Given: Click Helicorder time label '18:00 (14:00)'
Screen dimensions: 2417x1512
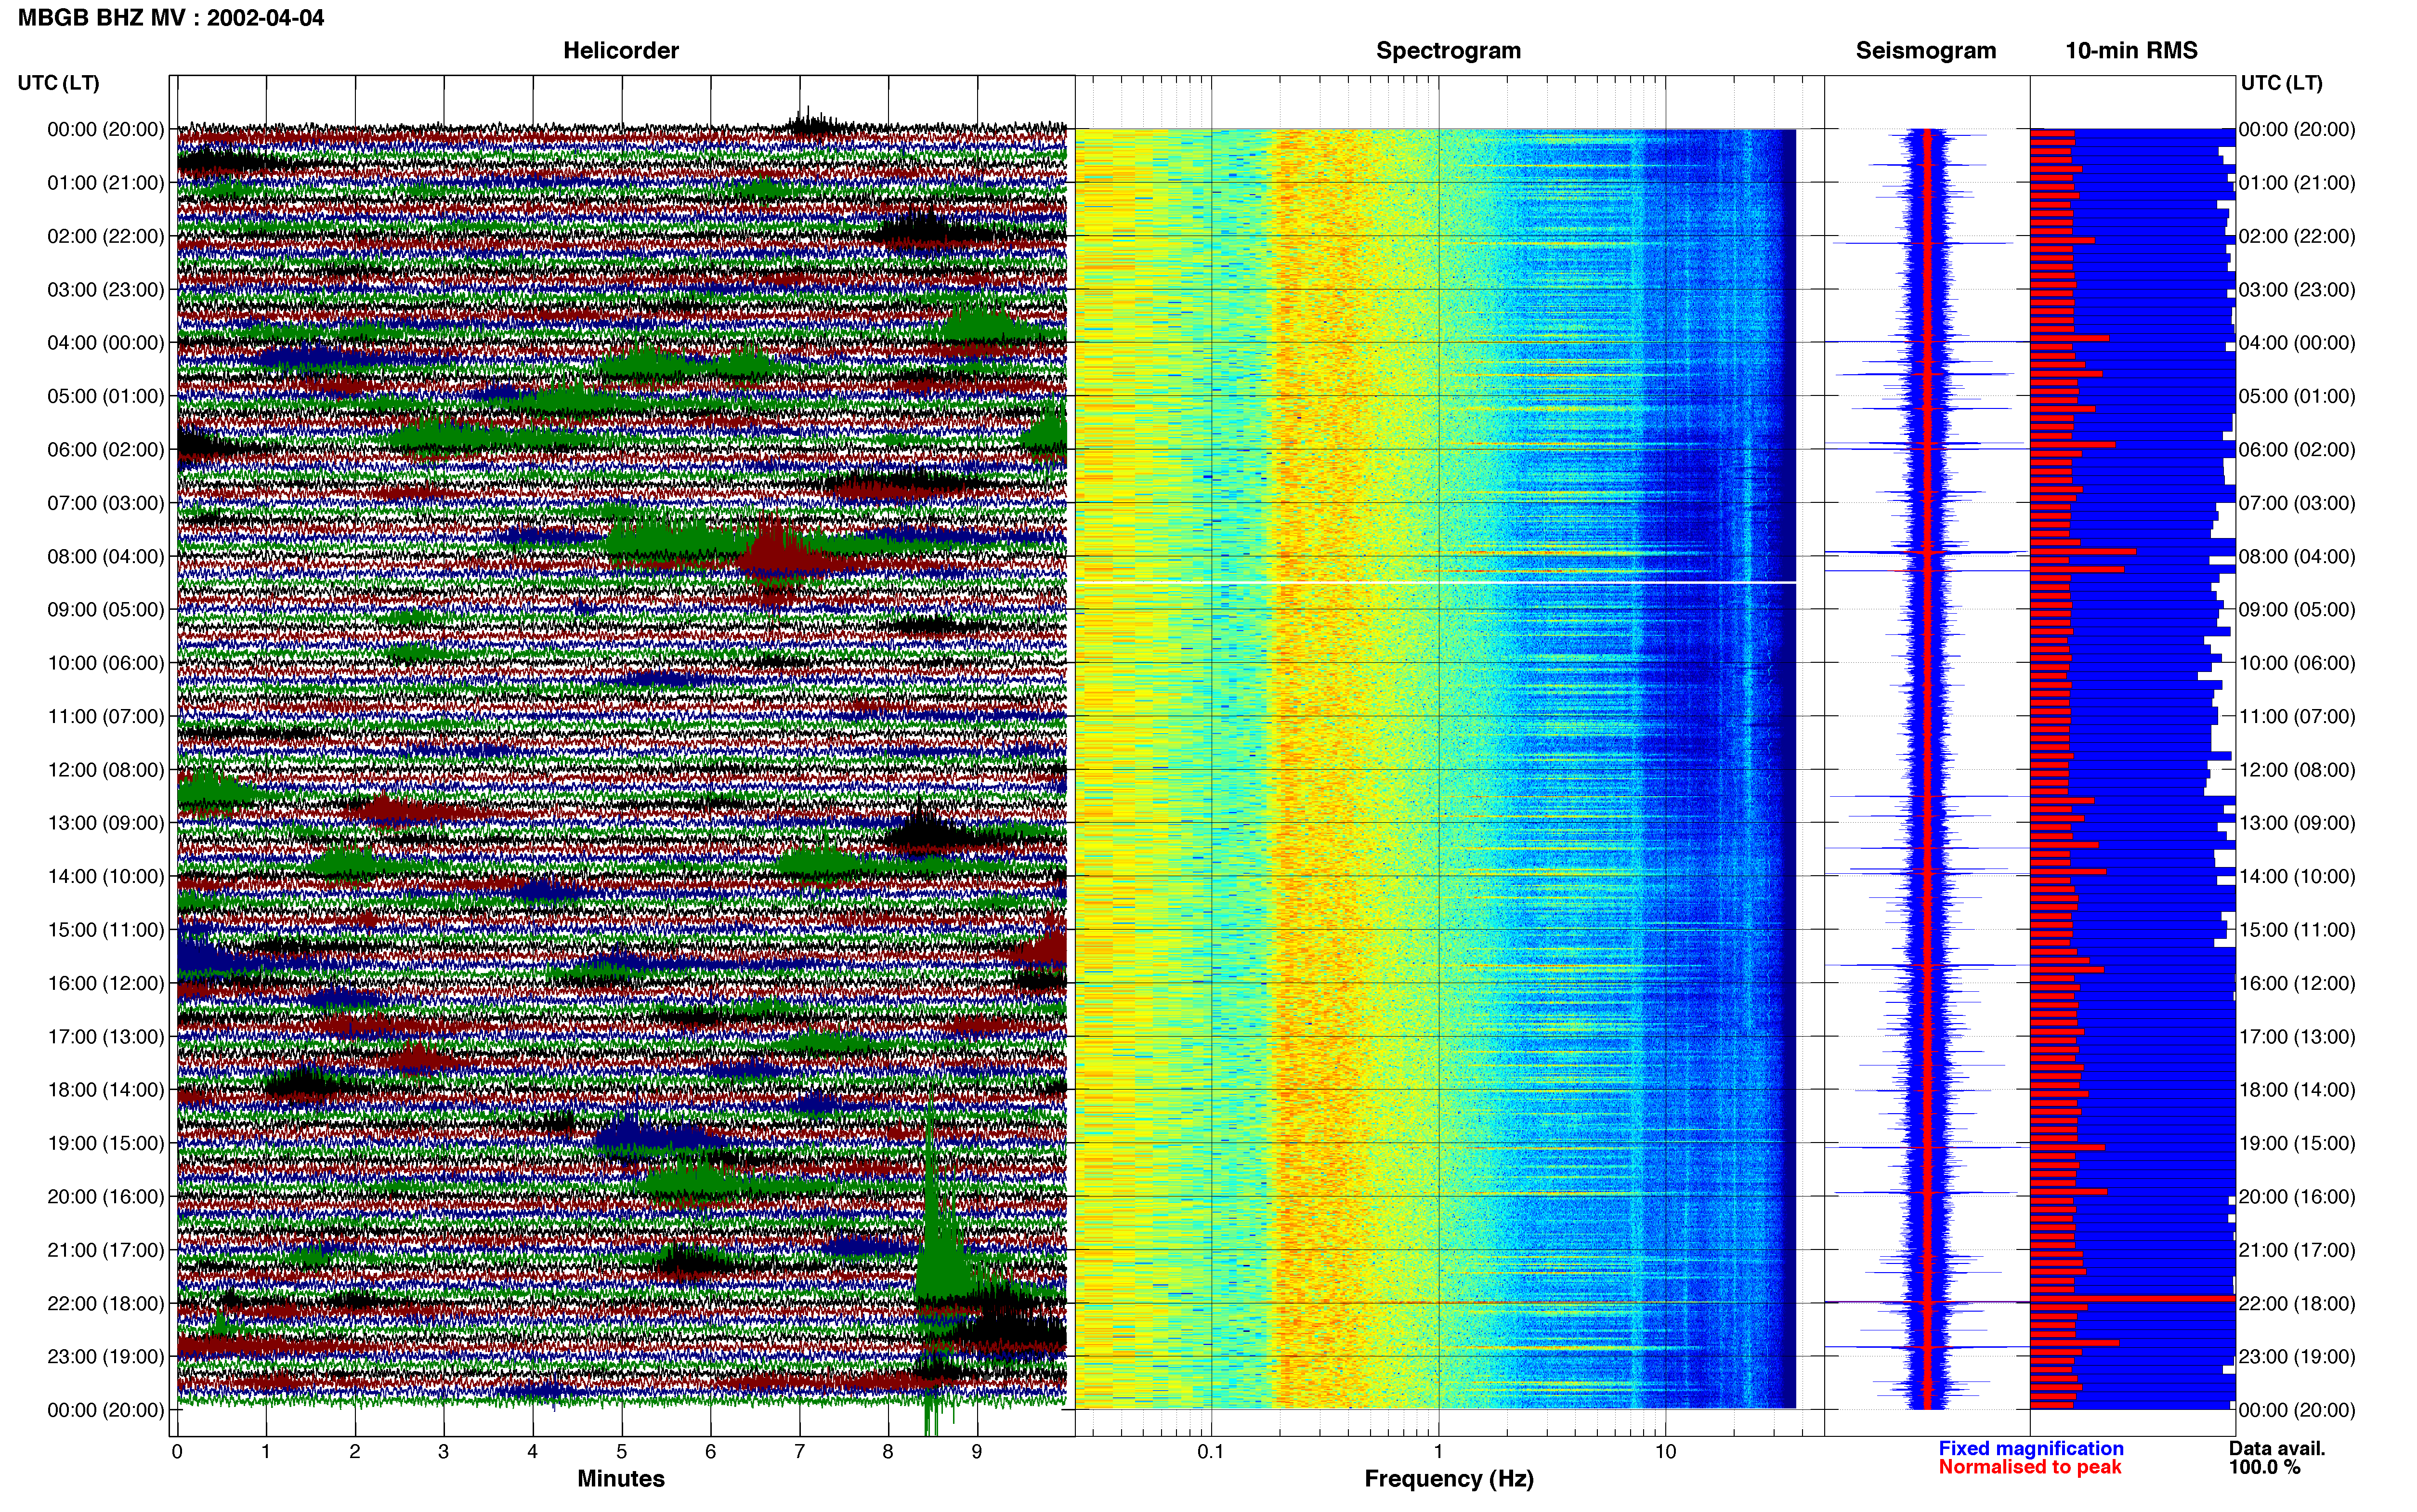Looking at the screenshot, I should tap(106, 1090).
